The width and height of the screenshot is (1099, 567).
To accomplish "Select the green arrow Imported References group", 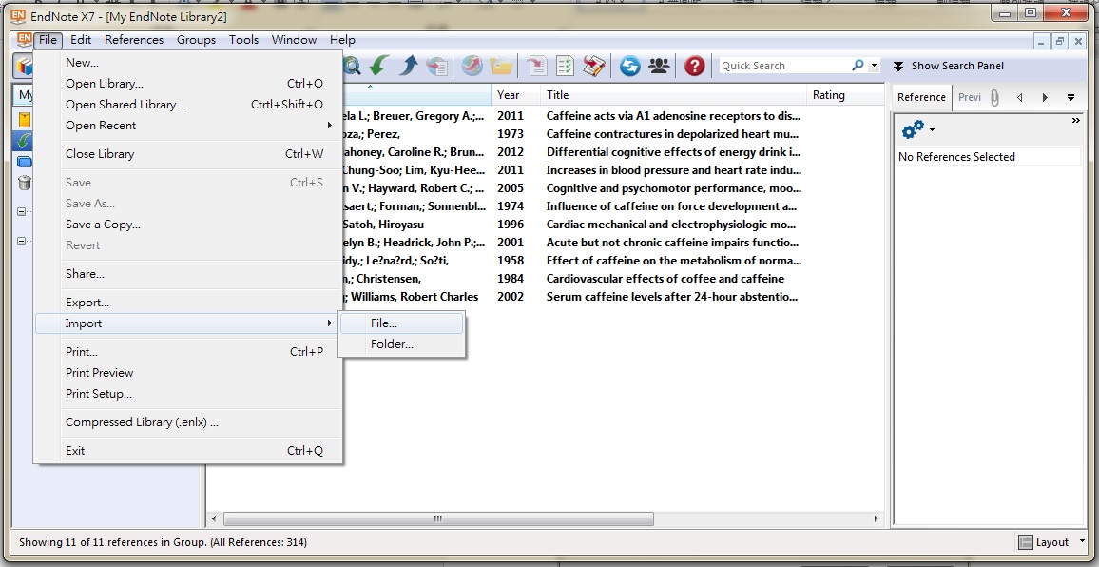I will pyautogui.click(x=24, y=141).
